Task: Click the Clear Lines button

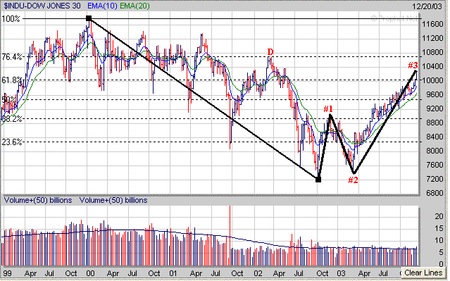Action: (424, 273)
